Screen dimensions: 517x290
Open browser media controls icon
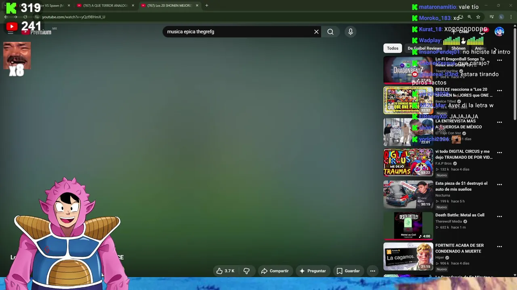click(492, 17)
